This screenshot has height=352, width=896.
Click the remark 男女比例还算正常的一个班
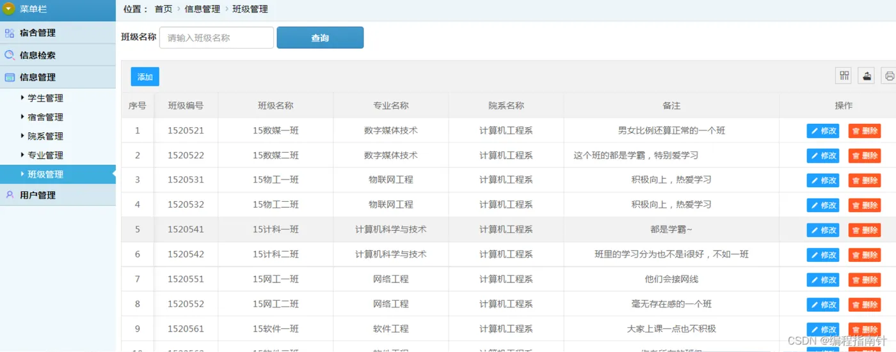671,130
